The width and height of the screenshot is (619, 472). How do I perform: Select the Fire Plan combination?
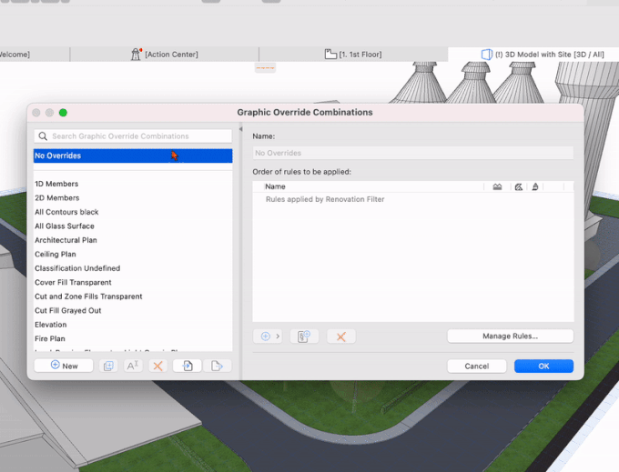click(133, 338)
